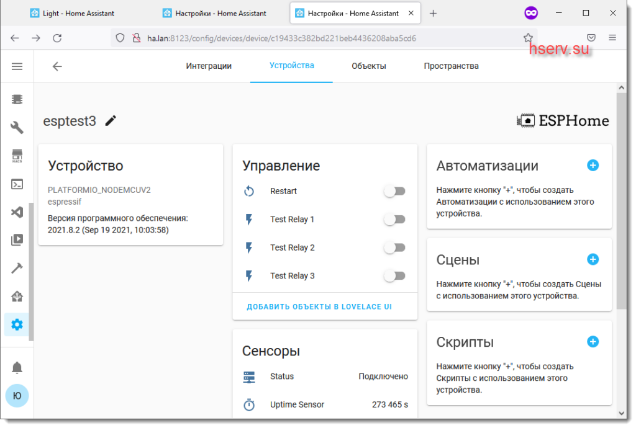
Task: Add a new scene with plus button
Action: pyautogui.click(x=593, y=259)
